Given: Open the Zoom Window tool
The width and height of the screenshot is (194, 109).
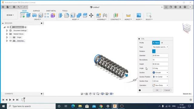Looking at the screenshot, I should click(98, 94).
